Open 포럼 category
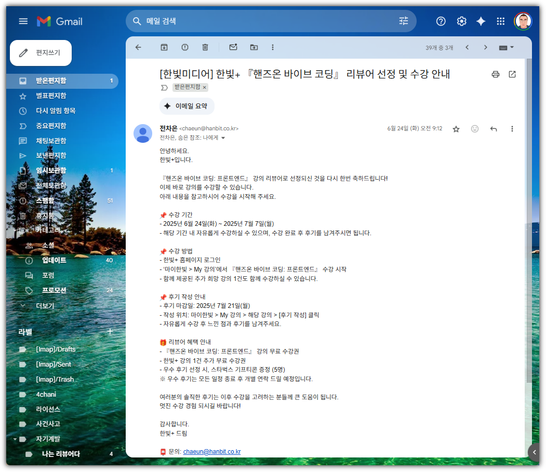Screen dimensions: 546x472 [63, 275]
